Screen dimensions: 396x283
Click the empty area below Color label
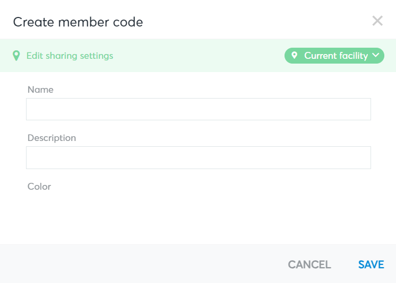tap(199, 217)
